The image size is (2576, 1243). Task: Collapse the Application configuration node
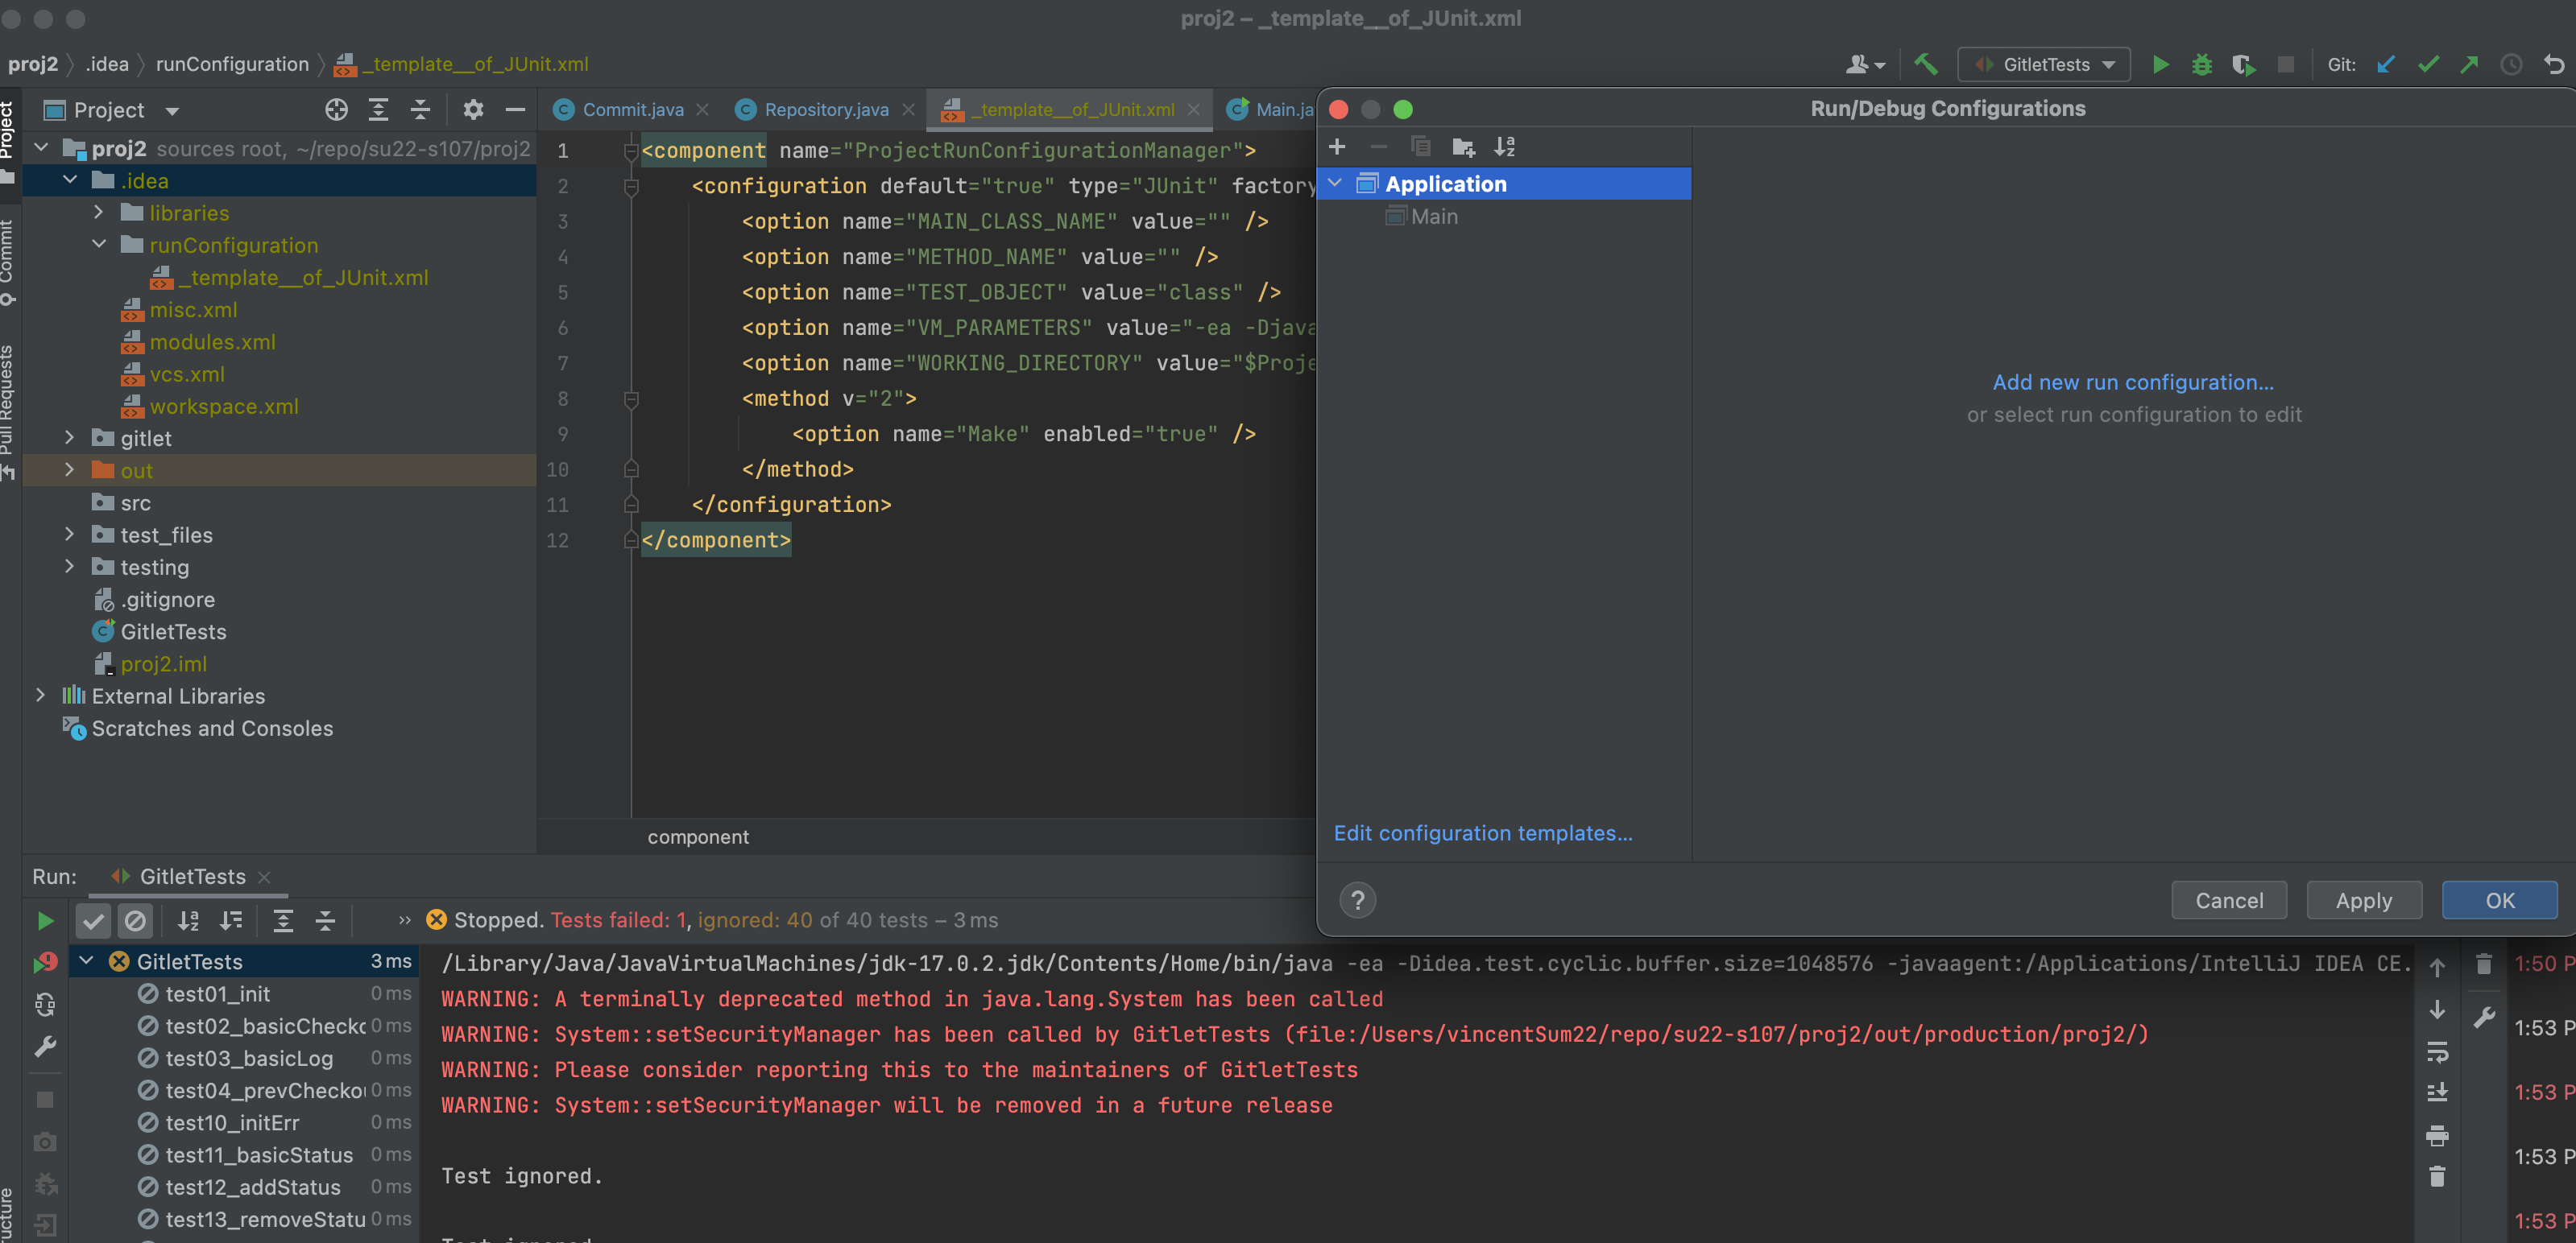tap(1335, 184)
